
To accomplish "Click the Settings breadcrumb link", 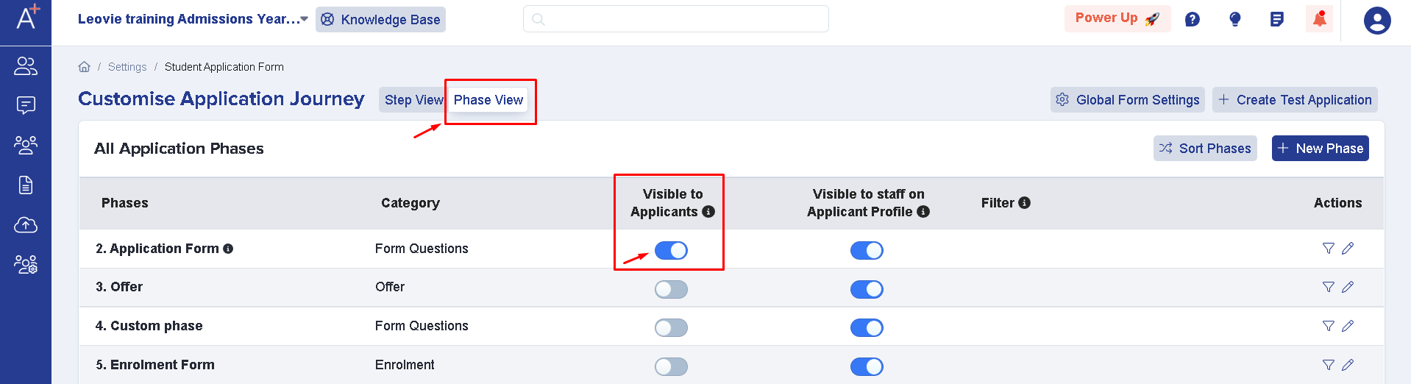I will click(x=127, y=67).
